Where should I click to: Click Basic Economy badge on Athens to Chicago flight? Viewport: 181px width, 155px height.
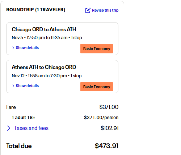[97, 87]
